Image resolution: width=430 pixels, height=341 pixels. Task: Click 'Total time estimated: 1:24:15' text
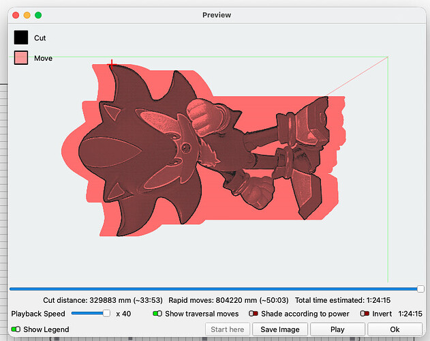343,300
